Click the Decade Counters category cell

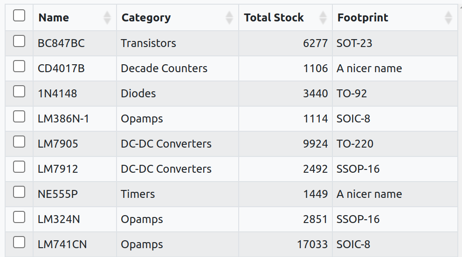[164, 68]
